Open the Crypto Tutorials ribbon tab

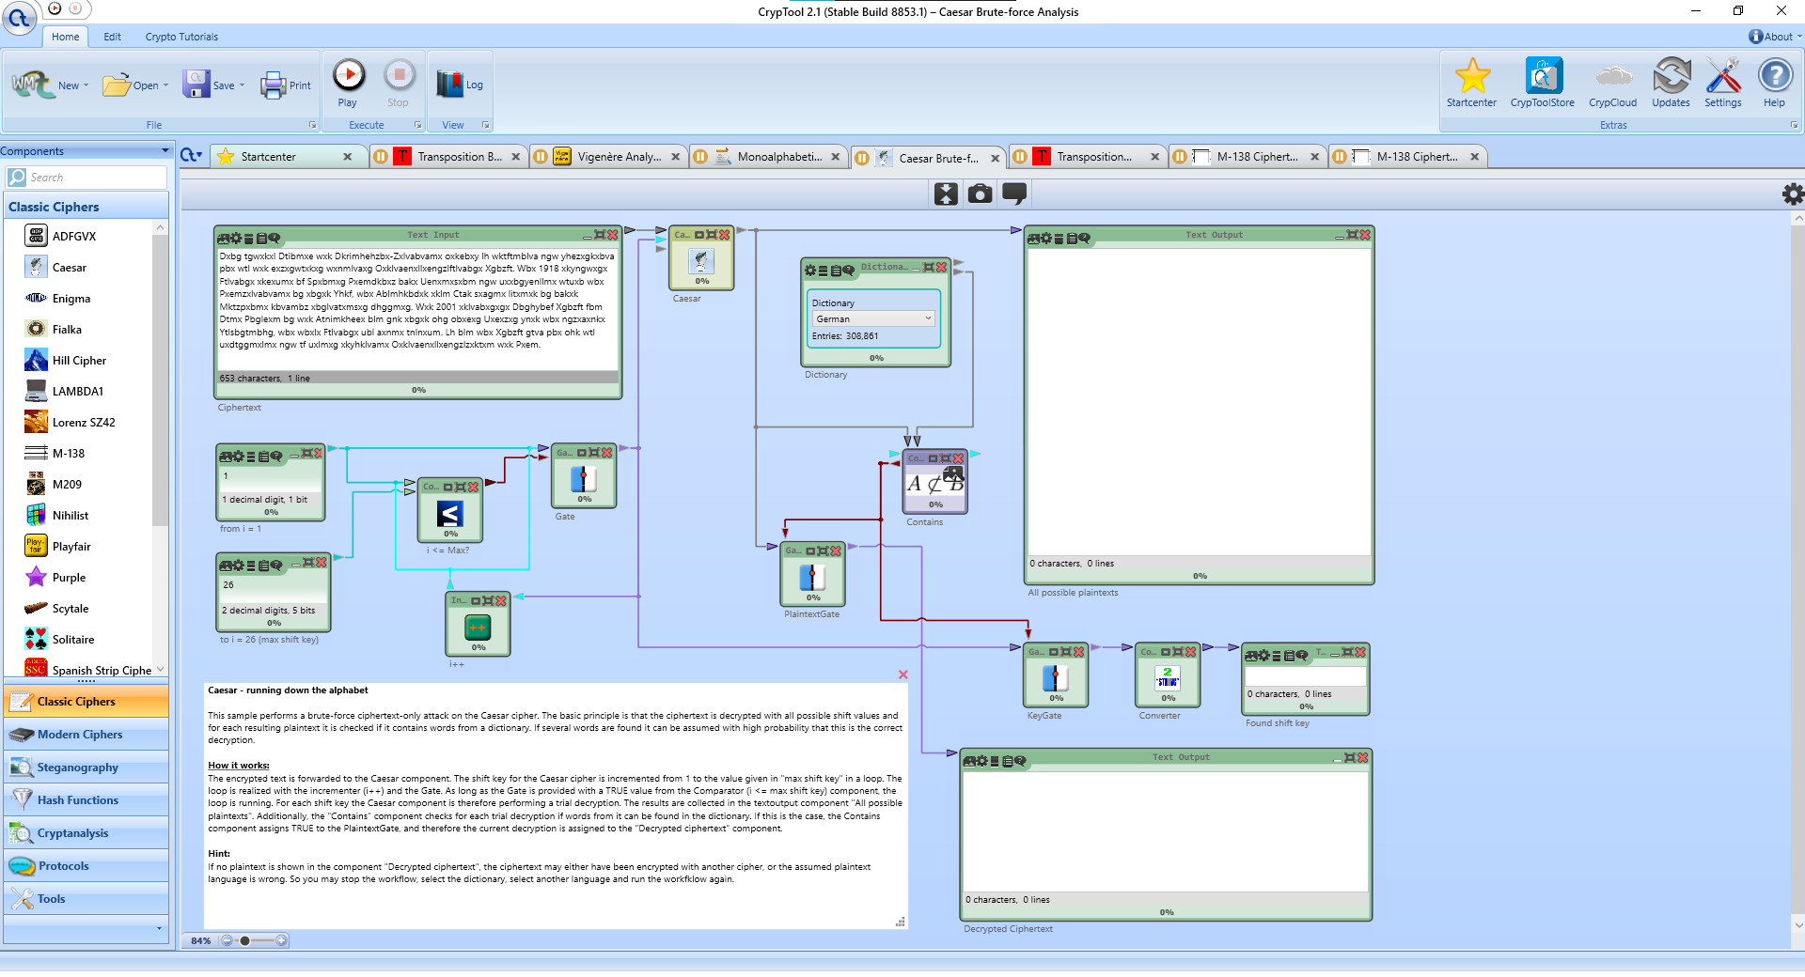181,37
